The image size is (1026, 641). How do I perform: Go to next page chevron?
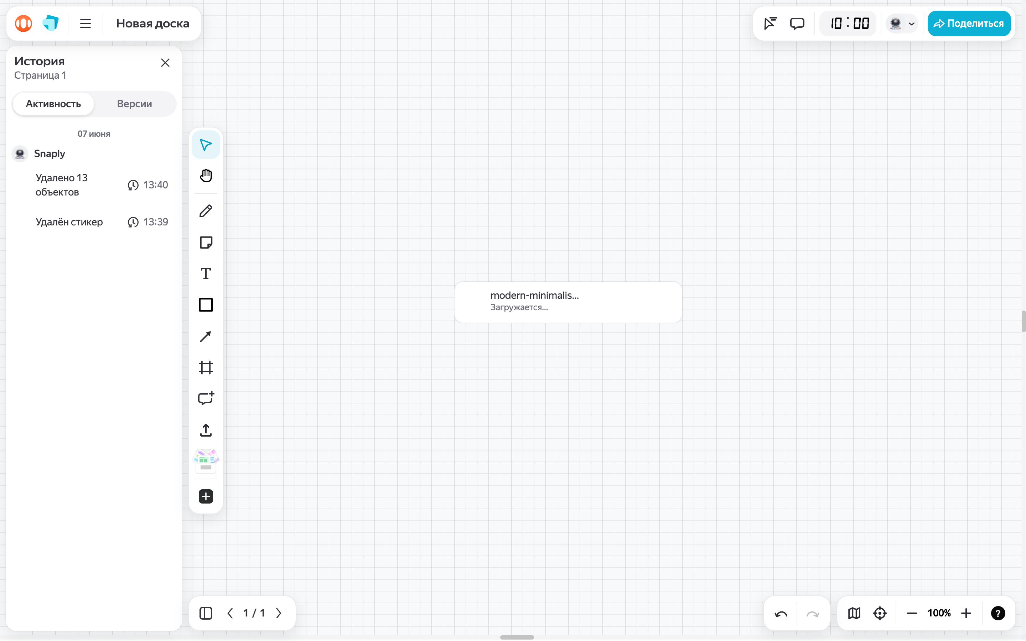pos(279,614)
